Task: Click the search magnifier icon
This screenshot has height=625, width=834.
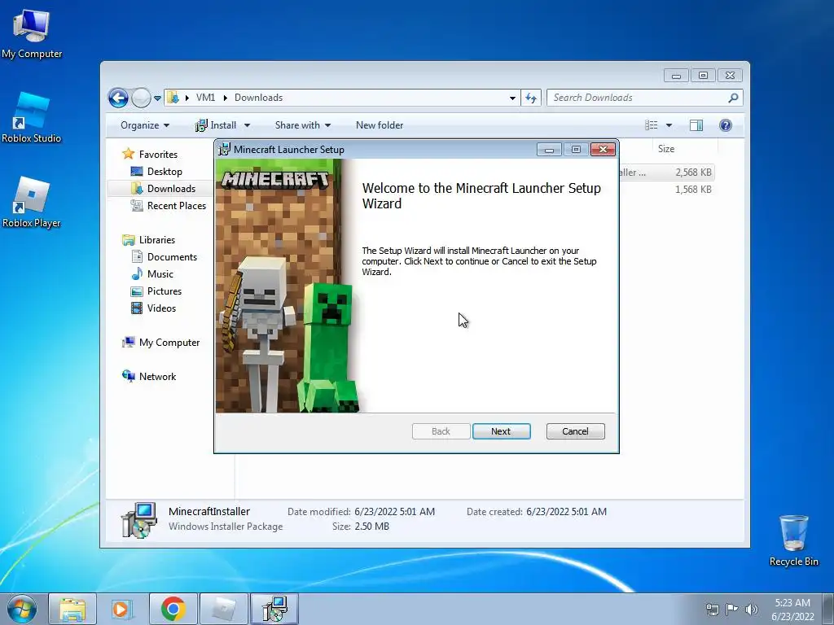Action: (x=733, y=98)
